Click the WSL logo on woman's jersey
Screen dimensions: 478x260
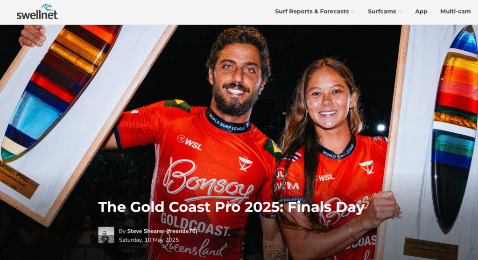[324, 178]
